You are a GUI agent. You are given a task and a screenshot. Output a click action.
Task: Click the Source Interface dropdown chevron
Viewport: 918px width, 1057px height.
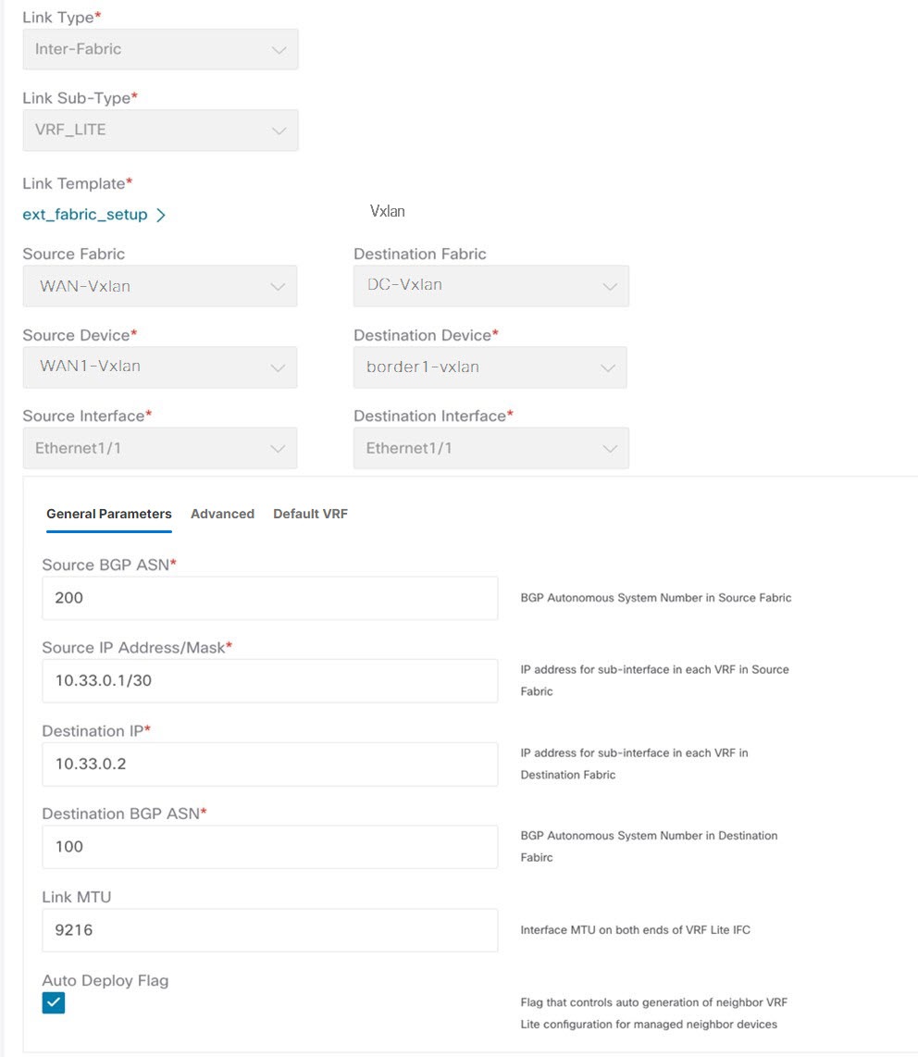[x=279, y=448]
